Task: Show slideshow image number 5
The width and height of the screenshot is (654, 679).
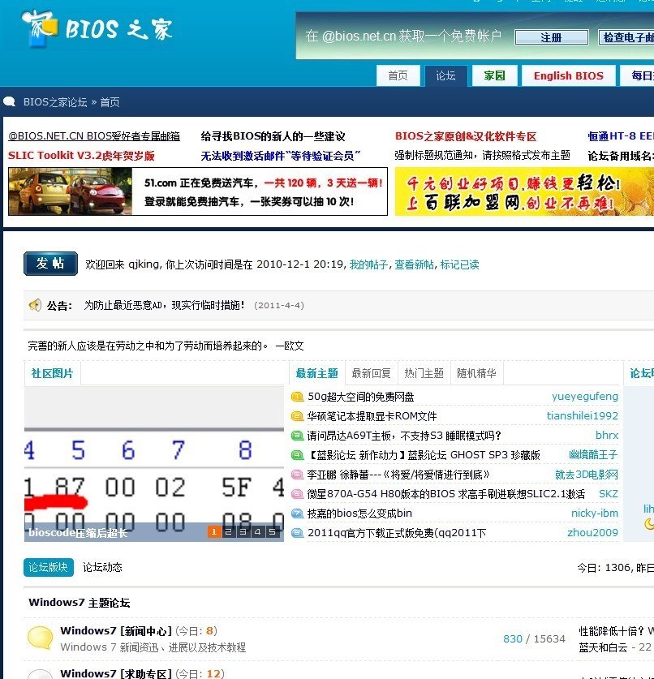Action: click(272, 532)
